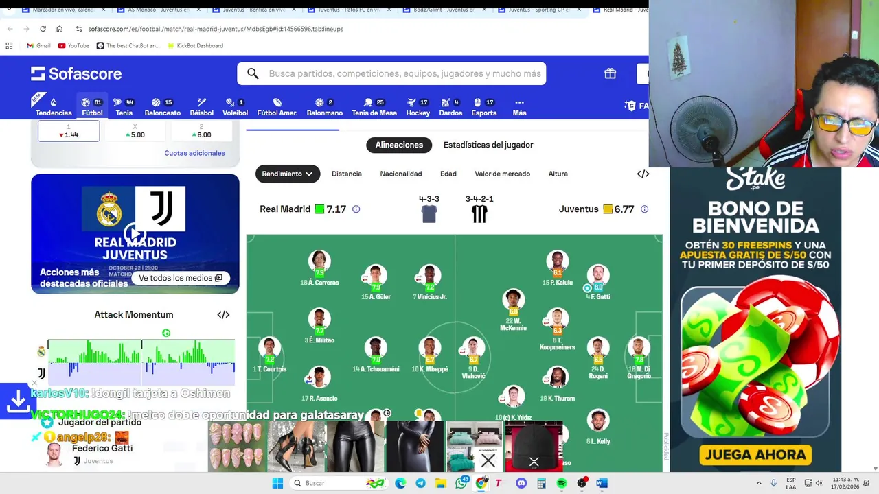Image resolution: width=879 pixels, height=494 pixels.
Task: Open the Hockey sport section
Action: [418, 106]
